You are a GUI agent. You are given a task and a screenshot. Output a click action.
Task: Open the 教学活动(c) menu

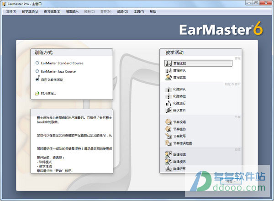pos(30,11)
